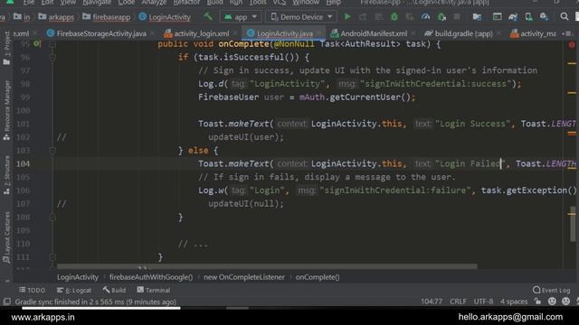The width and height of the screenshot is (579, 325).
Task: Open the AVD Manager icon
Action: (x=528, y=17)
